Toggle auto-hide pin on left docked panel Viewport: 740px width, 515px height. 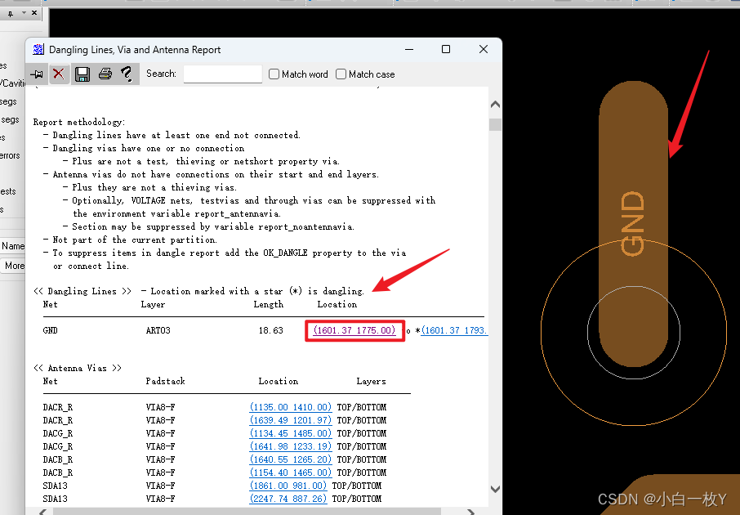[11, 14]
